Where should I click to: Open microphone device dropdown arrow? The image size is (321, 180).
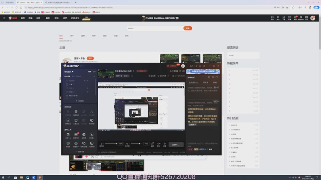tap(104, 144)
